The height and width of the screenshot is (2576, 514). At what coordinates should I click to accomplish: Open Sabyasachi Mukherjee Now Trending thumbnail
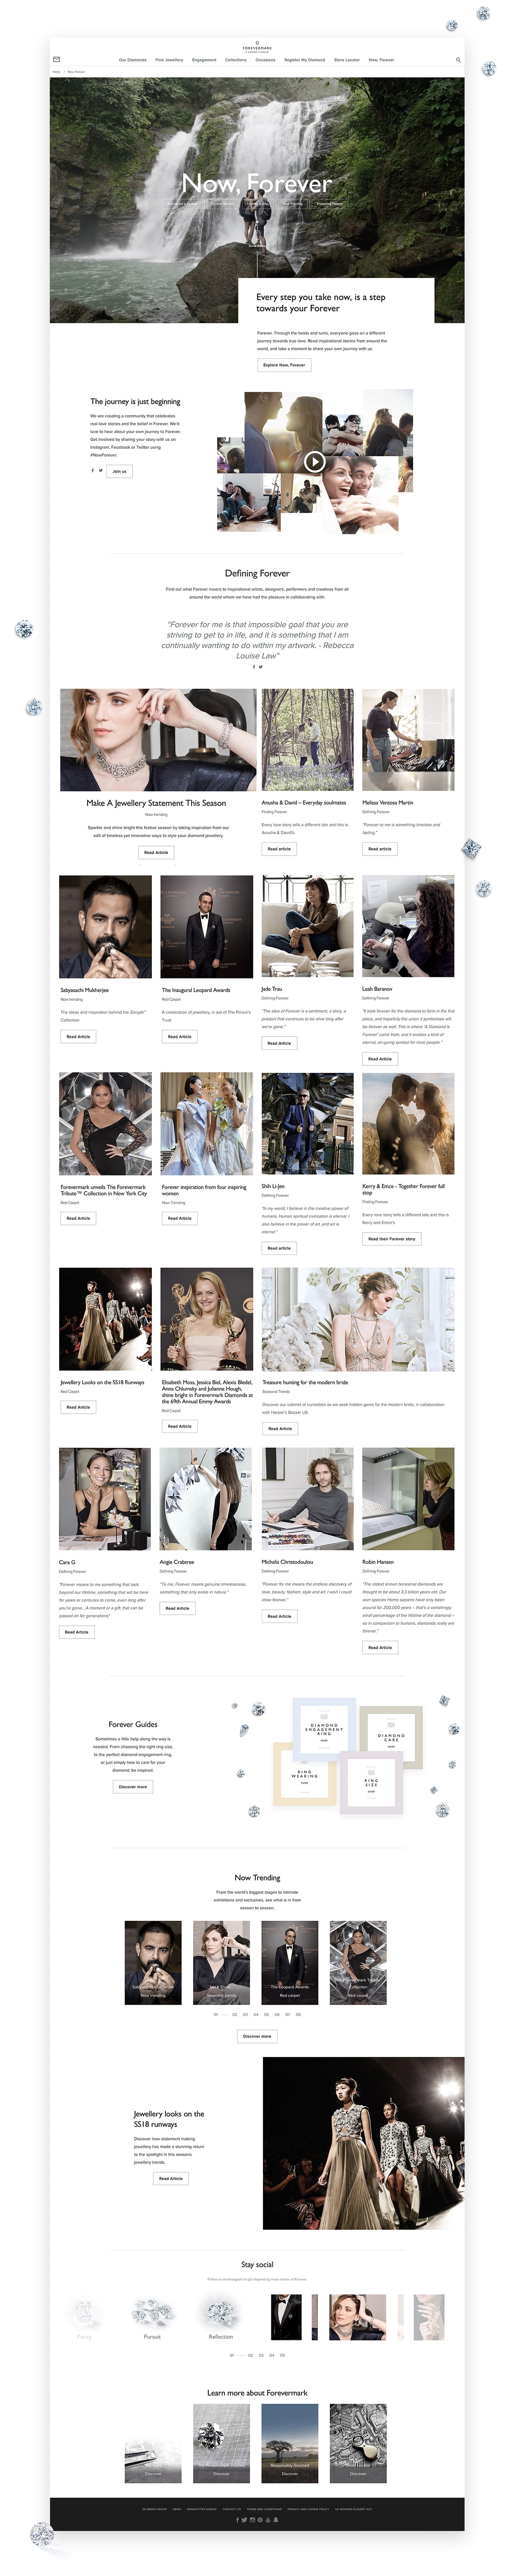153,1963
